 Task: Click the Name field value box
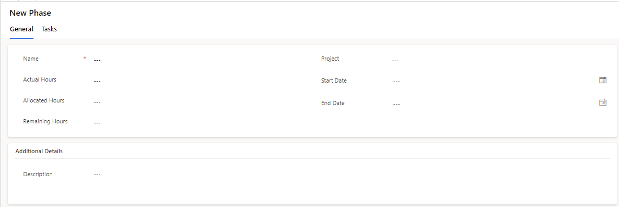[x=201, y=60]
